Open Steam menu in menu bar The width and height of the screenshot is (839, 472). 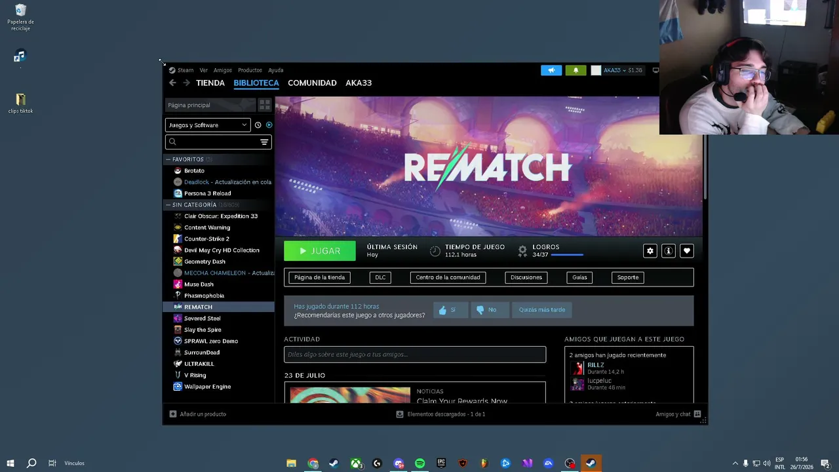(x=182, y=70)
